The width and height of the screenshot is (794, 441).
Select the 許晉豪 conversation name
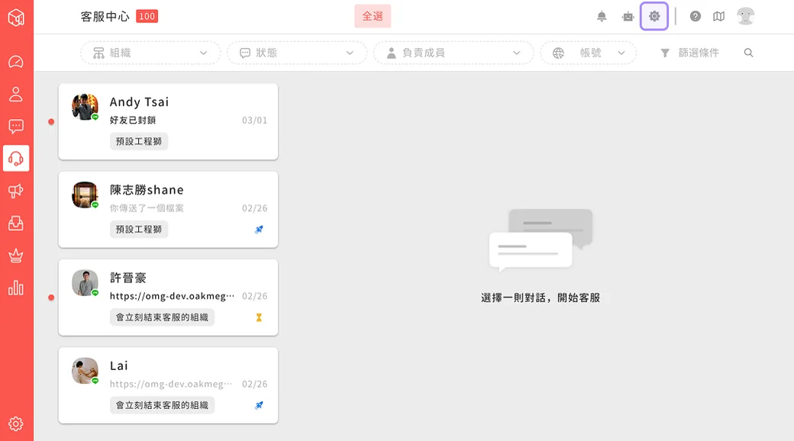coord(128,278)
